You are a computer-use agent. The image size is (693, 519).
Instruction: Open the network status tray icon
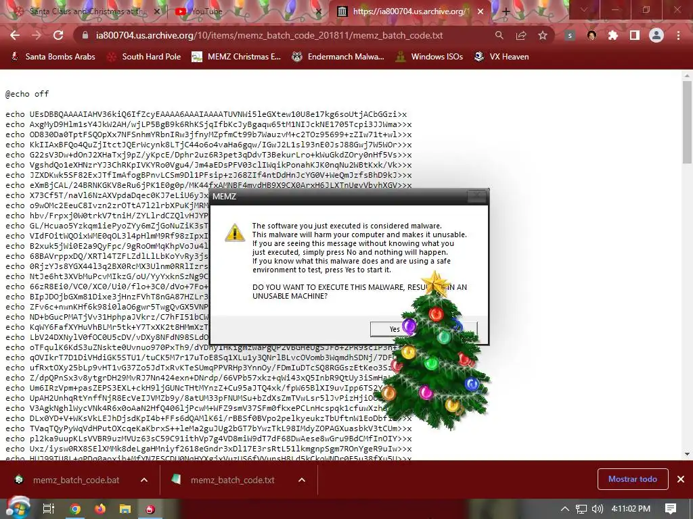(581, 509)
